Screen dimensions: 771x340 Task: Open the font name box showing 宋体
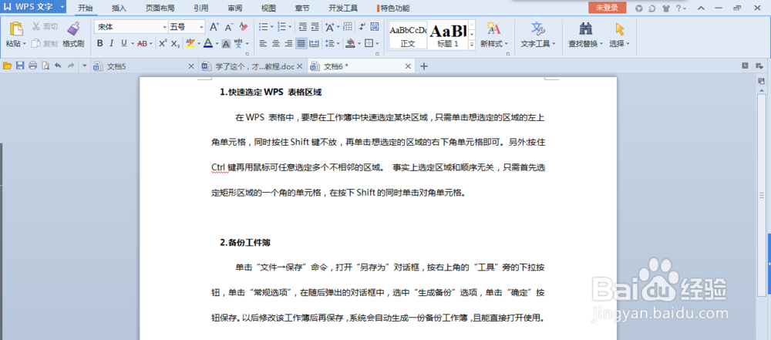(x=131, y=26)
